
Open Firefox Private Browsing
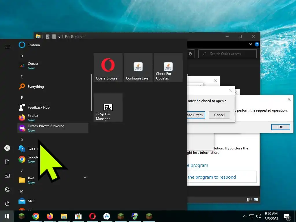[x=53, y=128]
